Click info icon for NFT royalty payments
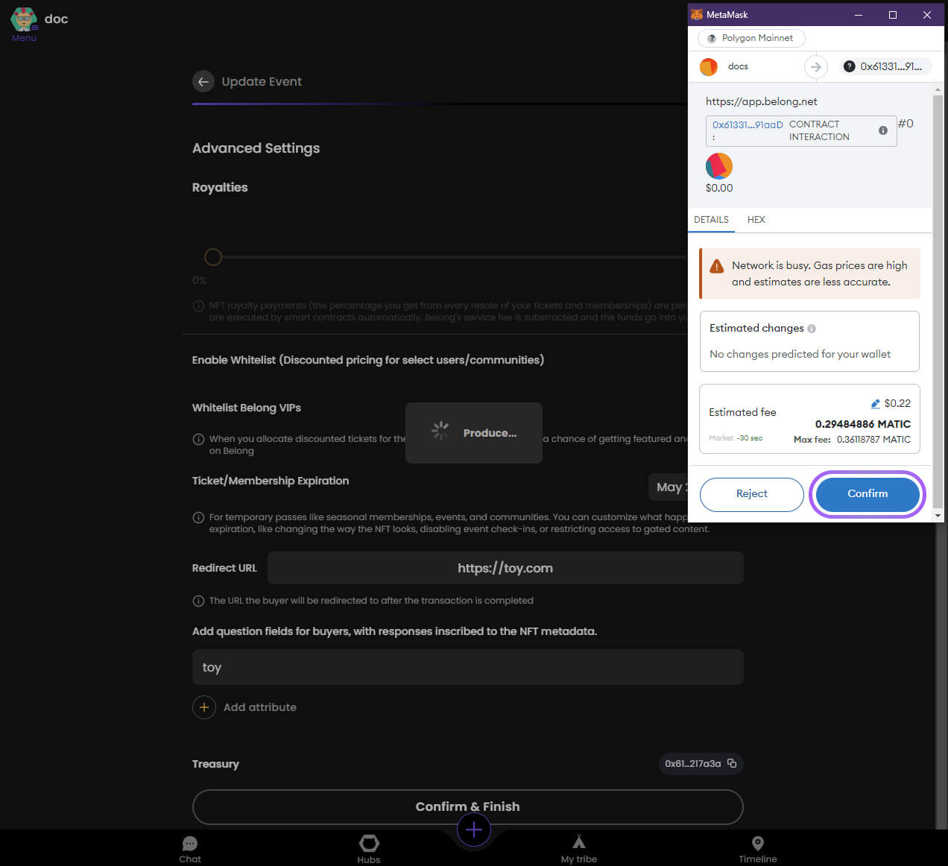The width and height of the screenshot is (948, 866). tap(198, 306)
